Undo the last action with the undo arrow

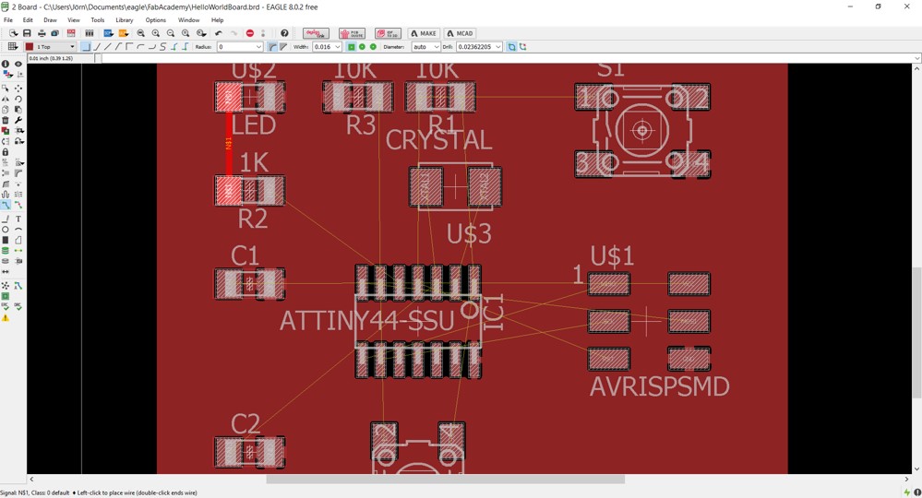coord(219,33)
